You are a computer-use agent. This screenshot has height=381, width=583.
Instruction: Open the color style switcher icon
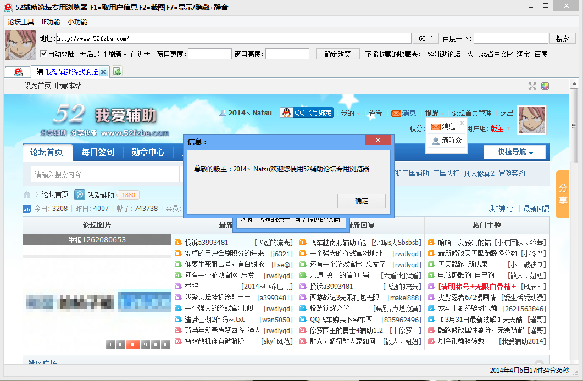click(545, 86)
